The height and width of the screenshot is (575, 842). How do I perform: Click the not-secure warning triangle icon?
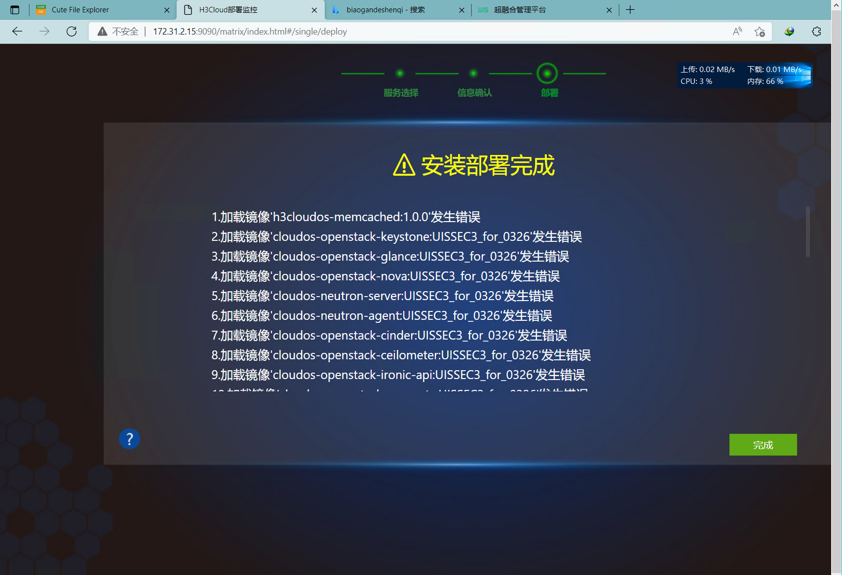102,32
